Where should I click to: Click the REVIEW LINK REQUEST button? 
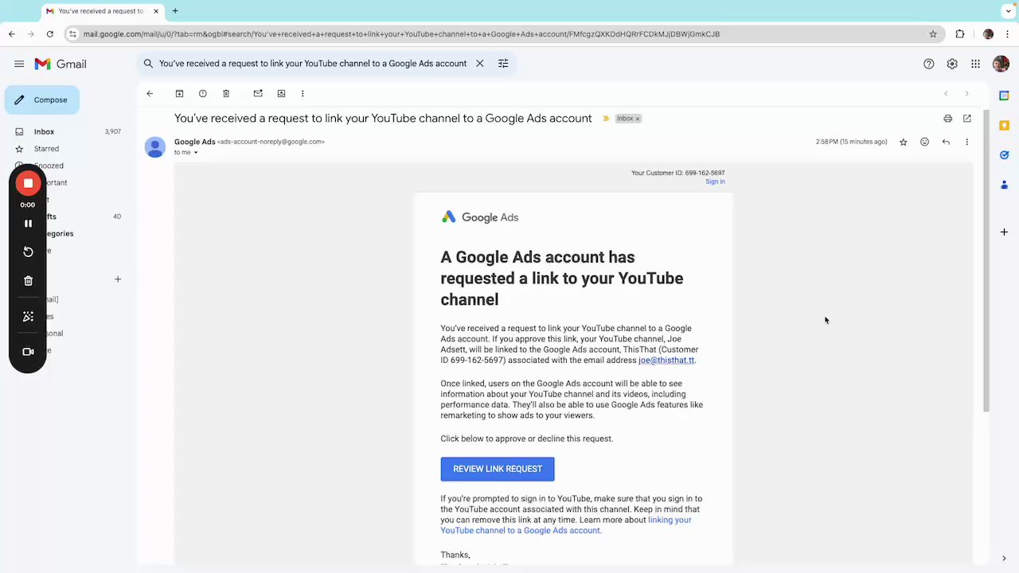pos(498,469)
